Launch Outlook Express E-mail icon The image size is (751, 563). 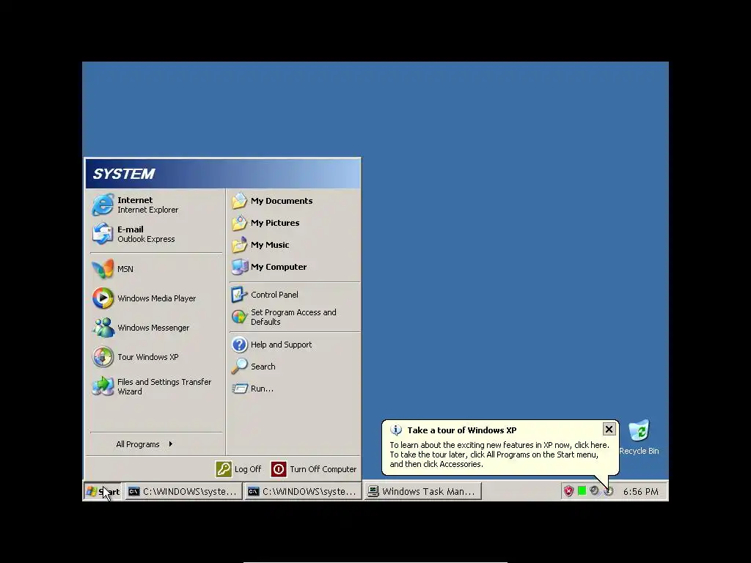[x=103, y=234]
